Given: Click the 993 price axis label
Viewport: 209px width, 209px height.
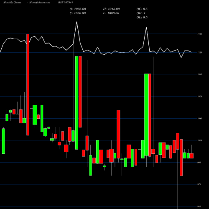Looking at the screenshot, I should [x=199, y=163].
